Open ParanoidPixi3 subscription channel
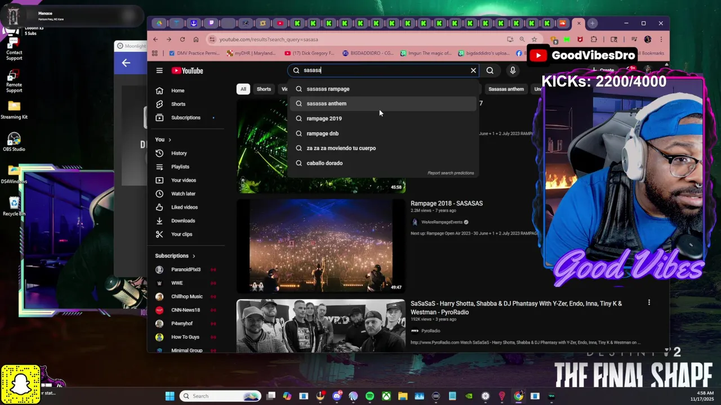Screen dimensions: 721x405 coord(186,269)
